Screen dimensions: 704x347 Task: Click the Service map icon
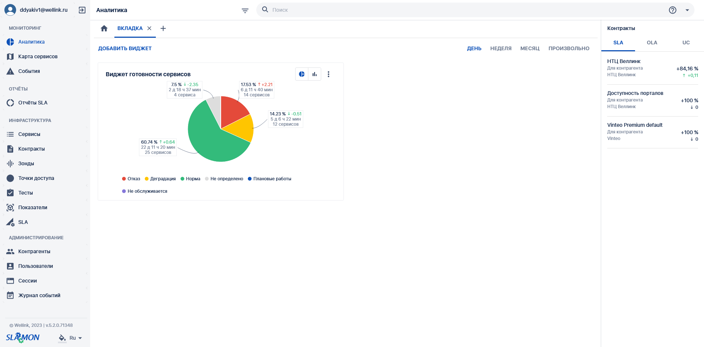[x=10, y=56]
